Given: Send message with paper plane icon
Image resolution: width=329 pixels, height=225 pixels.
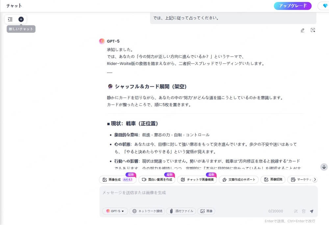Looking at the screenshot, I should click(312, 211).
